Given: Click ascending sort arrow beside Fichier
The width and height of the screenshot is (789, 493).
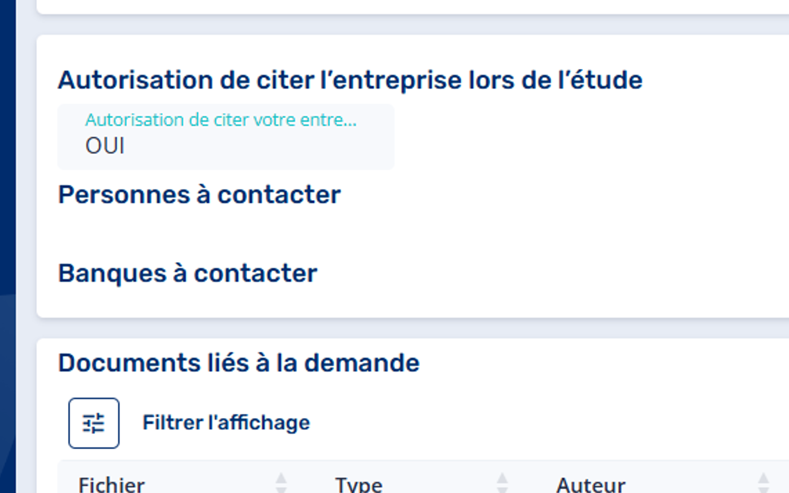Looking at the screenshot, I should 281,478.
